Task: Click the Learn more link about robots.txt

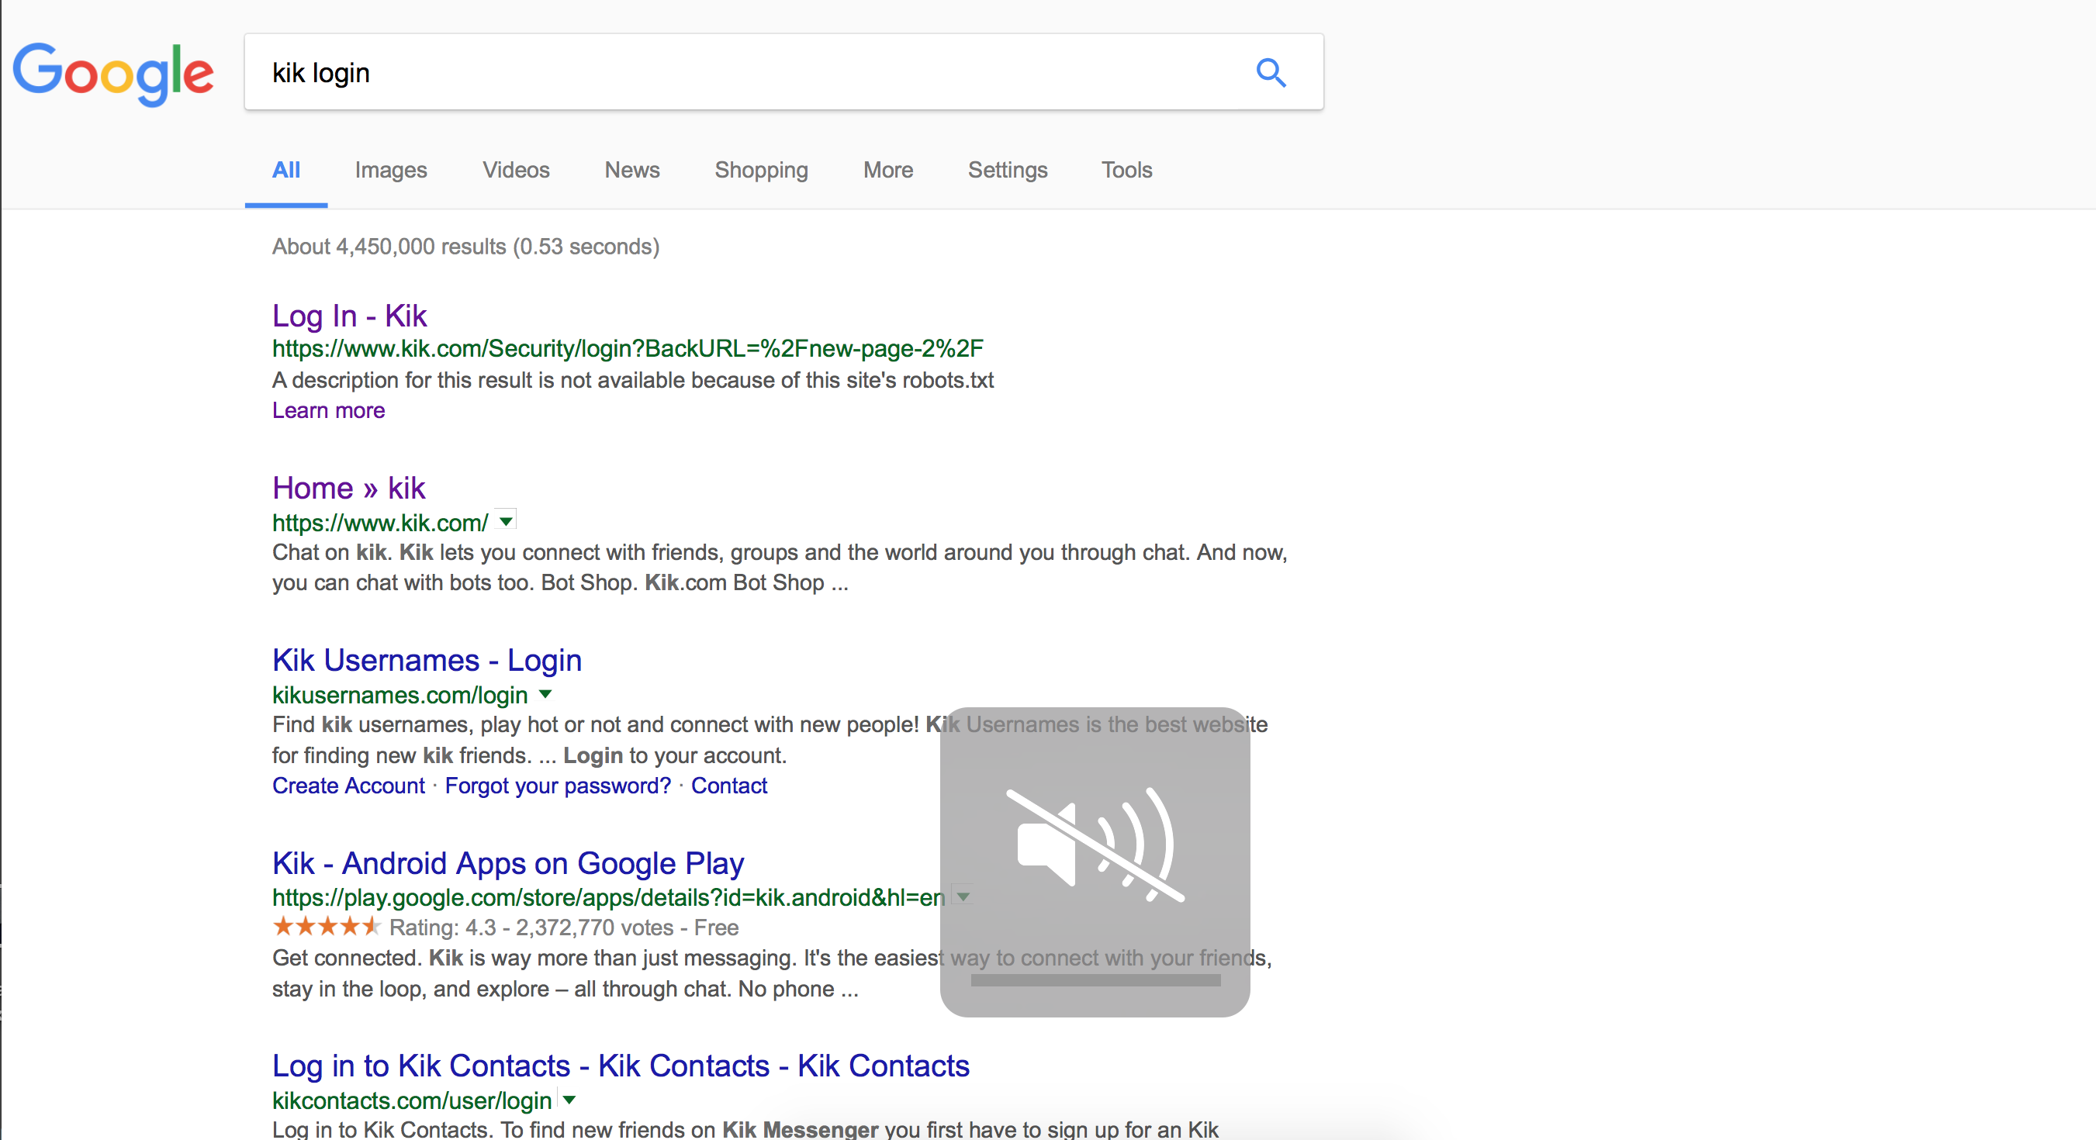Action: point(328,410)
